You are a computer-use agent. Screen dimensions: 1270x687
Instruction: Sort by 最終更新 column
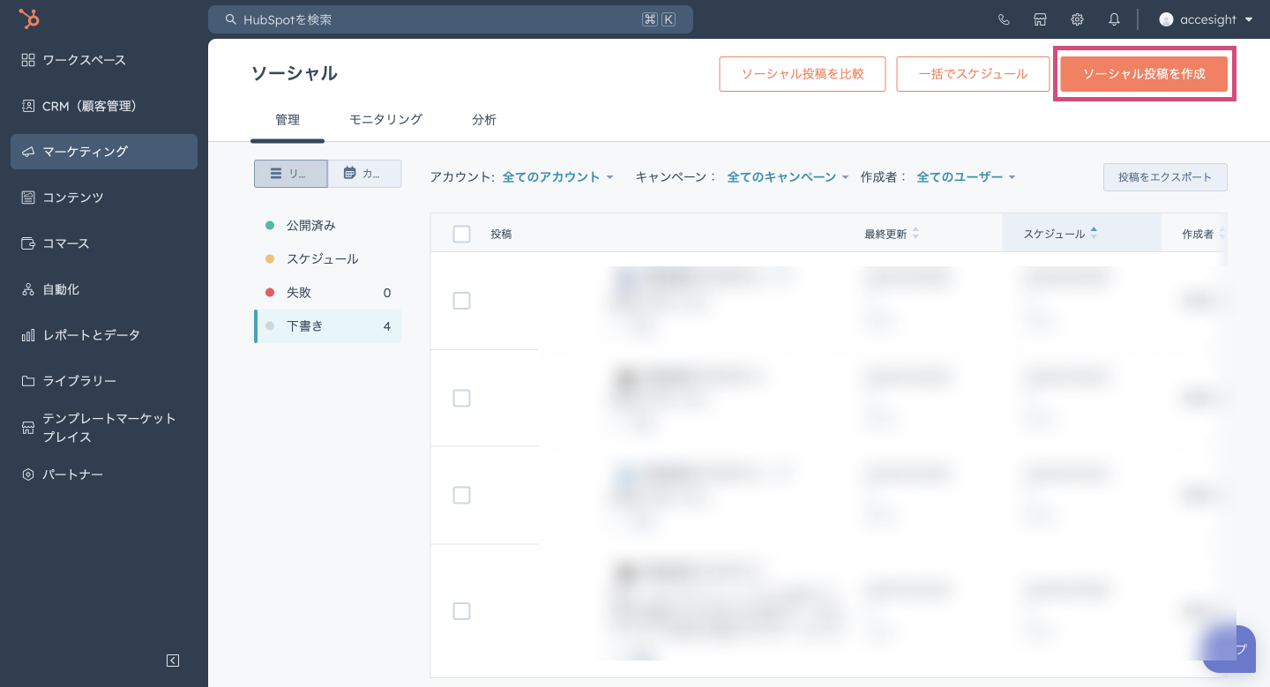tap(892, 234)
